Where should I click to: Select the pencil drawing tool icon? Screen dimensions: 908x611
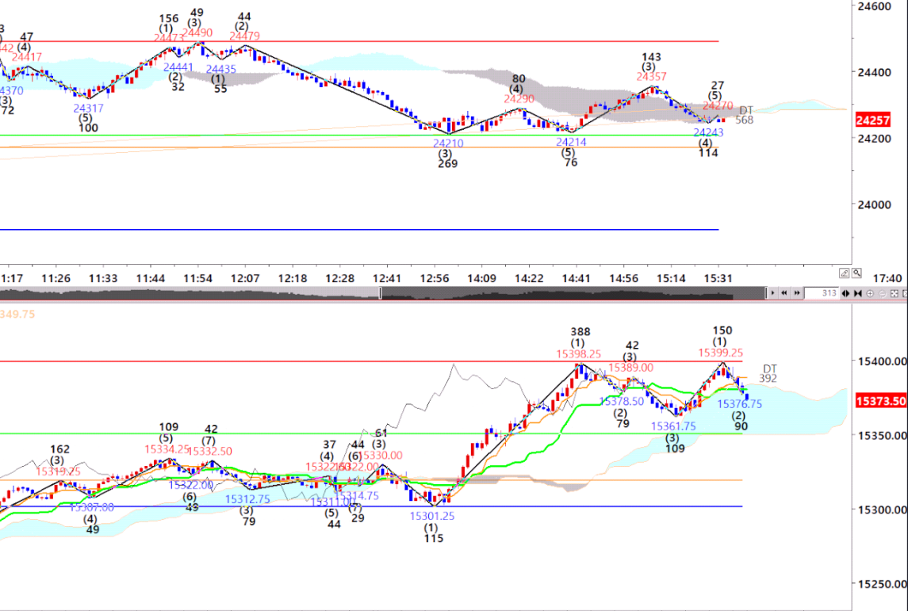pos(845,273)
